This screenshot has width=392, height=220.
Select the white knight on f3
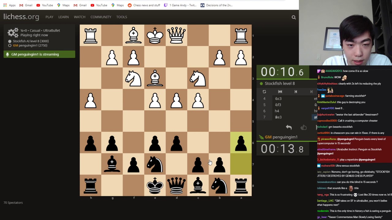click(134, 78)
